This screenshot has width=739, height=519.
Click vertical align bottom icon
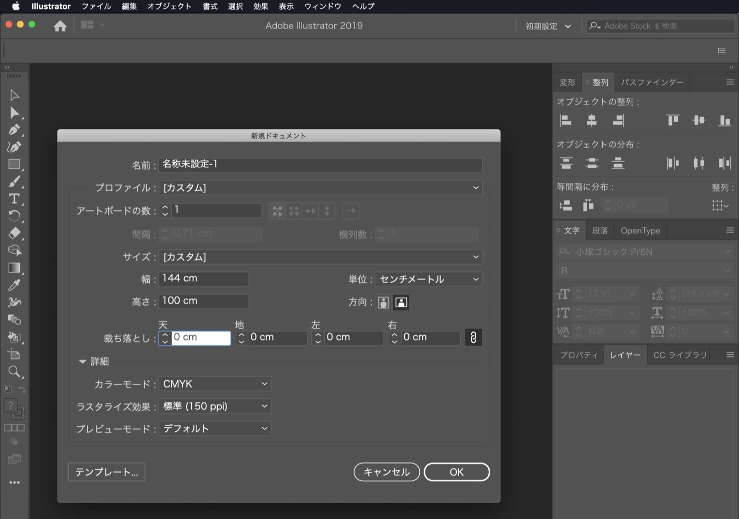[x=724, y=121]
